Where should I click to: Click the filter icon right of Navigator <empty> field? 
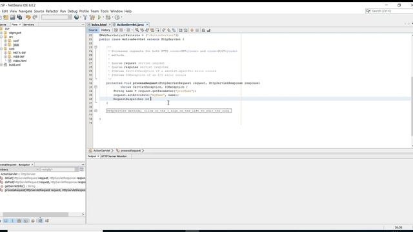coord(82,169)
